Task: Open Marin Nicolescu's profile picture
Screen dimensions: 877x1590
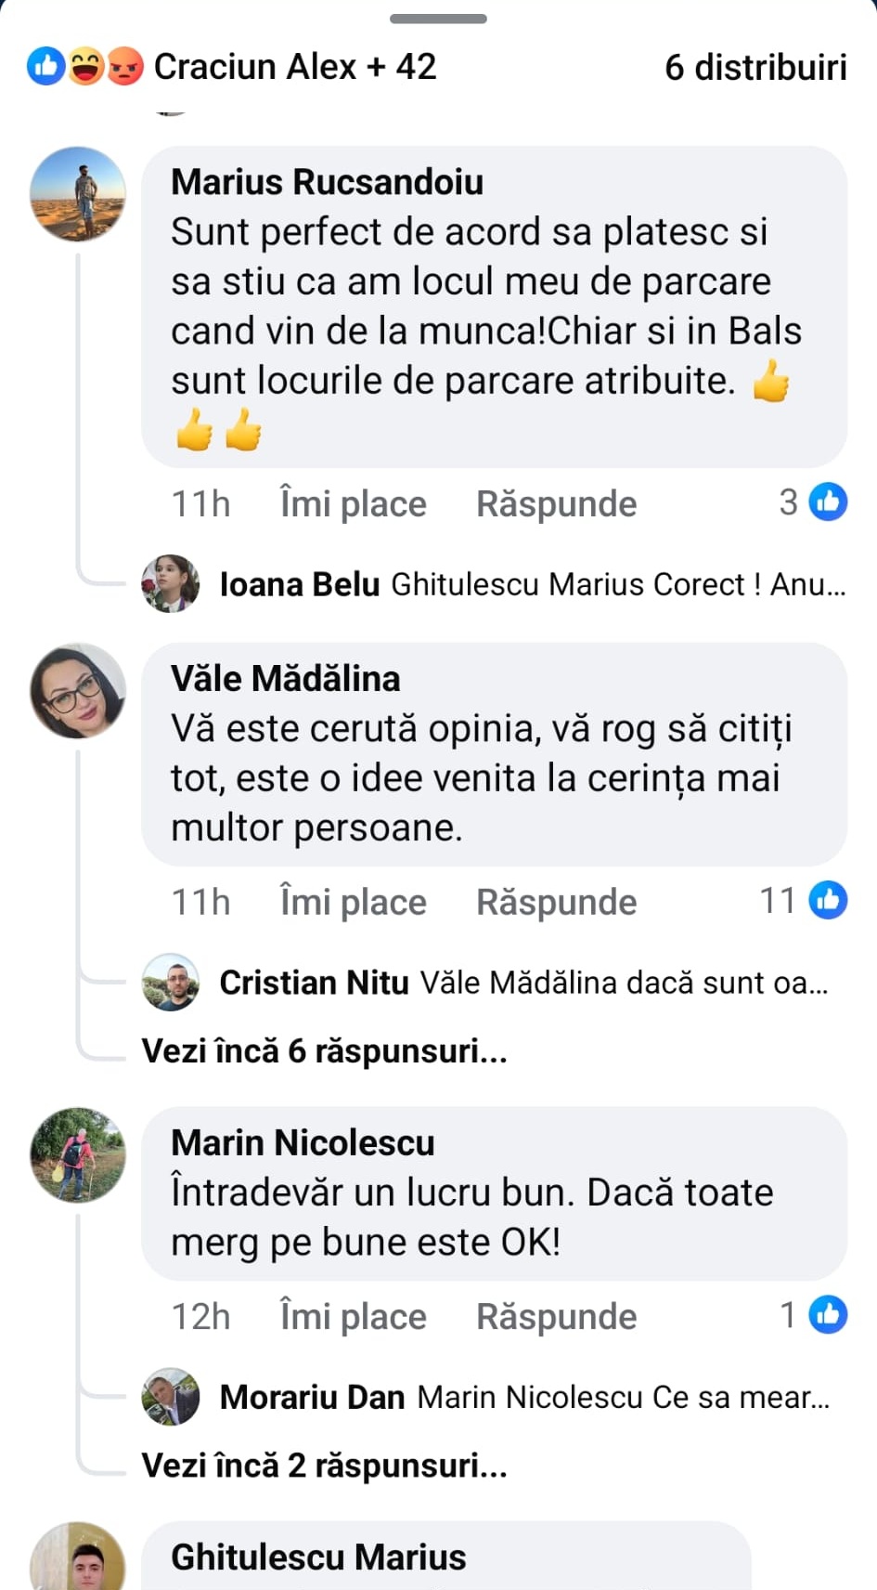Action: (78, 1154)
